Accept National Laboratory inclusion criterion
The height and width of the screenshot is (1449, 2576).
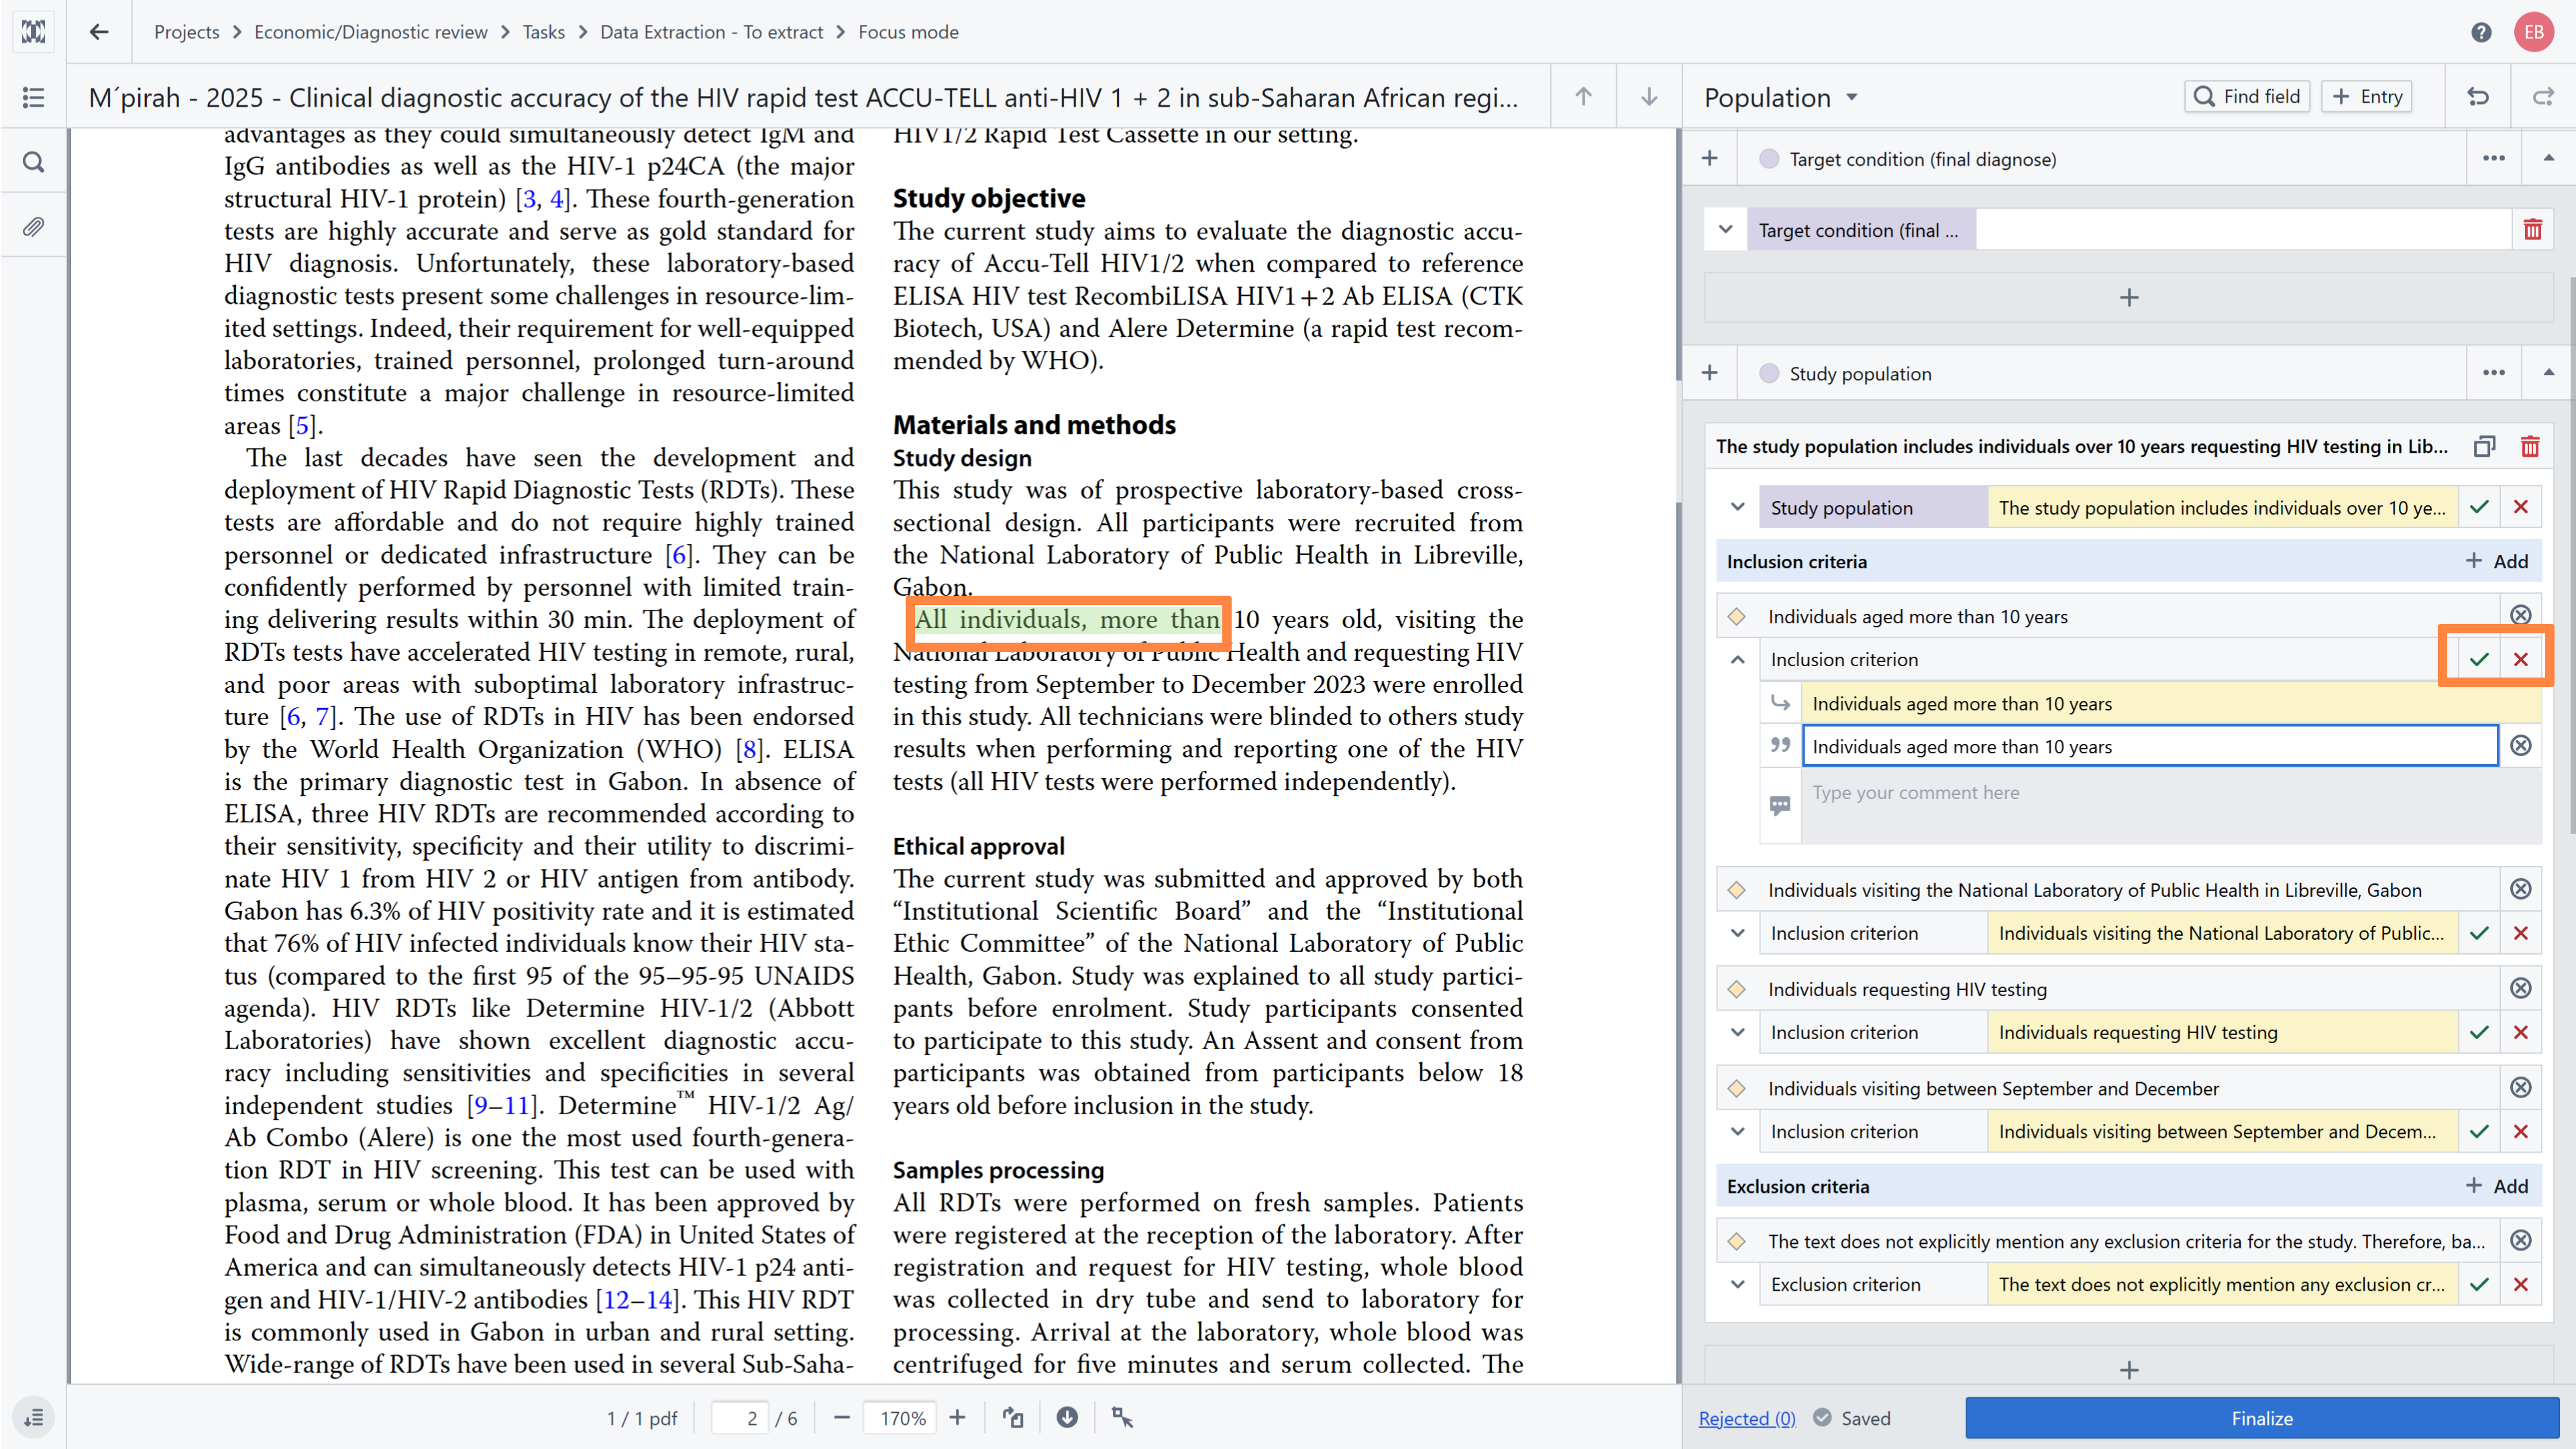2479,933
